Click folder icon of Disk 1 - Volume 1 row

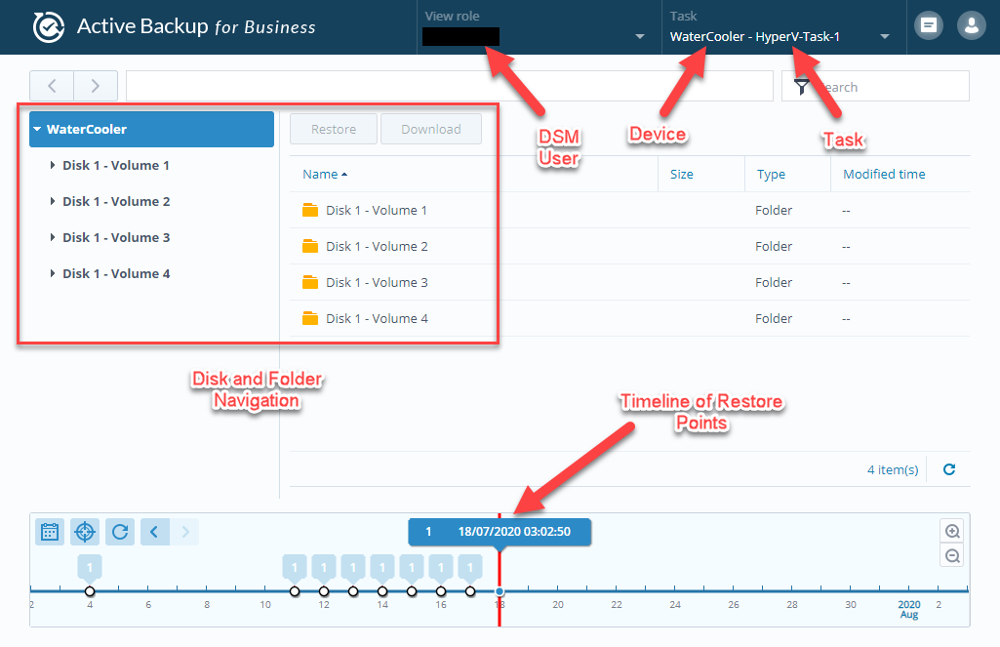click(310, 210)
